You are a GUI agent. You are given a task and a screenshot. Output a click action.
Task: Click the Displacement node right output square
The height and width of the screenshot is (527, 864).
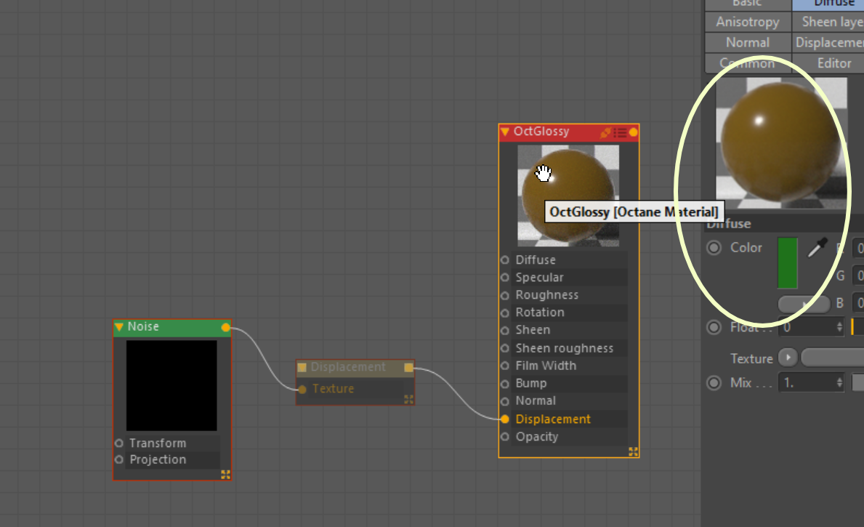coord(408,368)
